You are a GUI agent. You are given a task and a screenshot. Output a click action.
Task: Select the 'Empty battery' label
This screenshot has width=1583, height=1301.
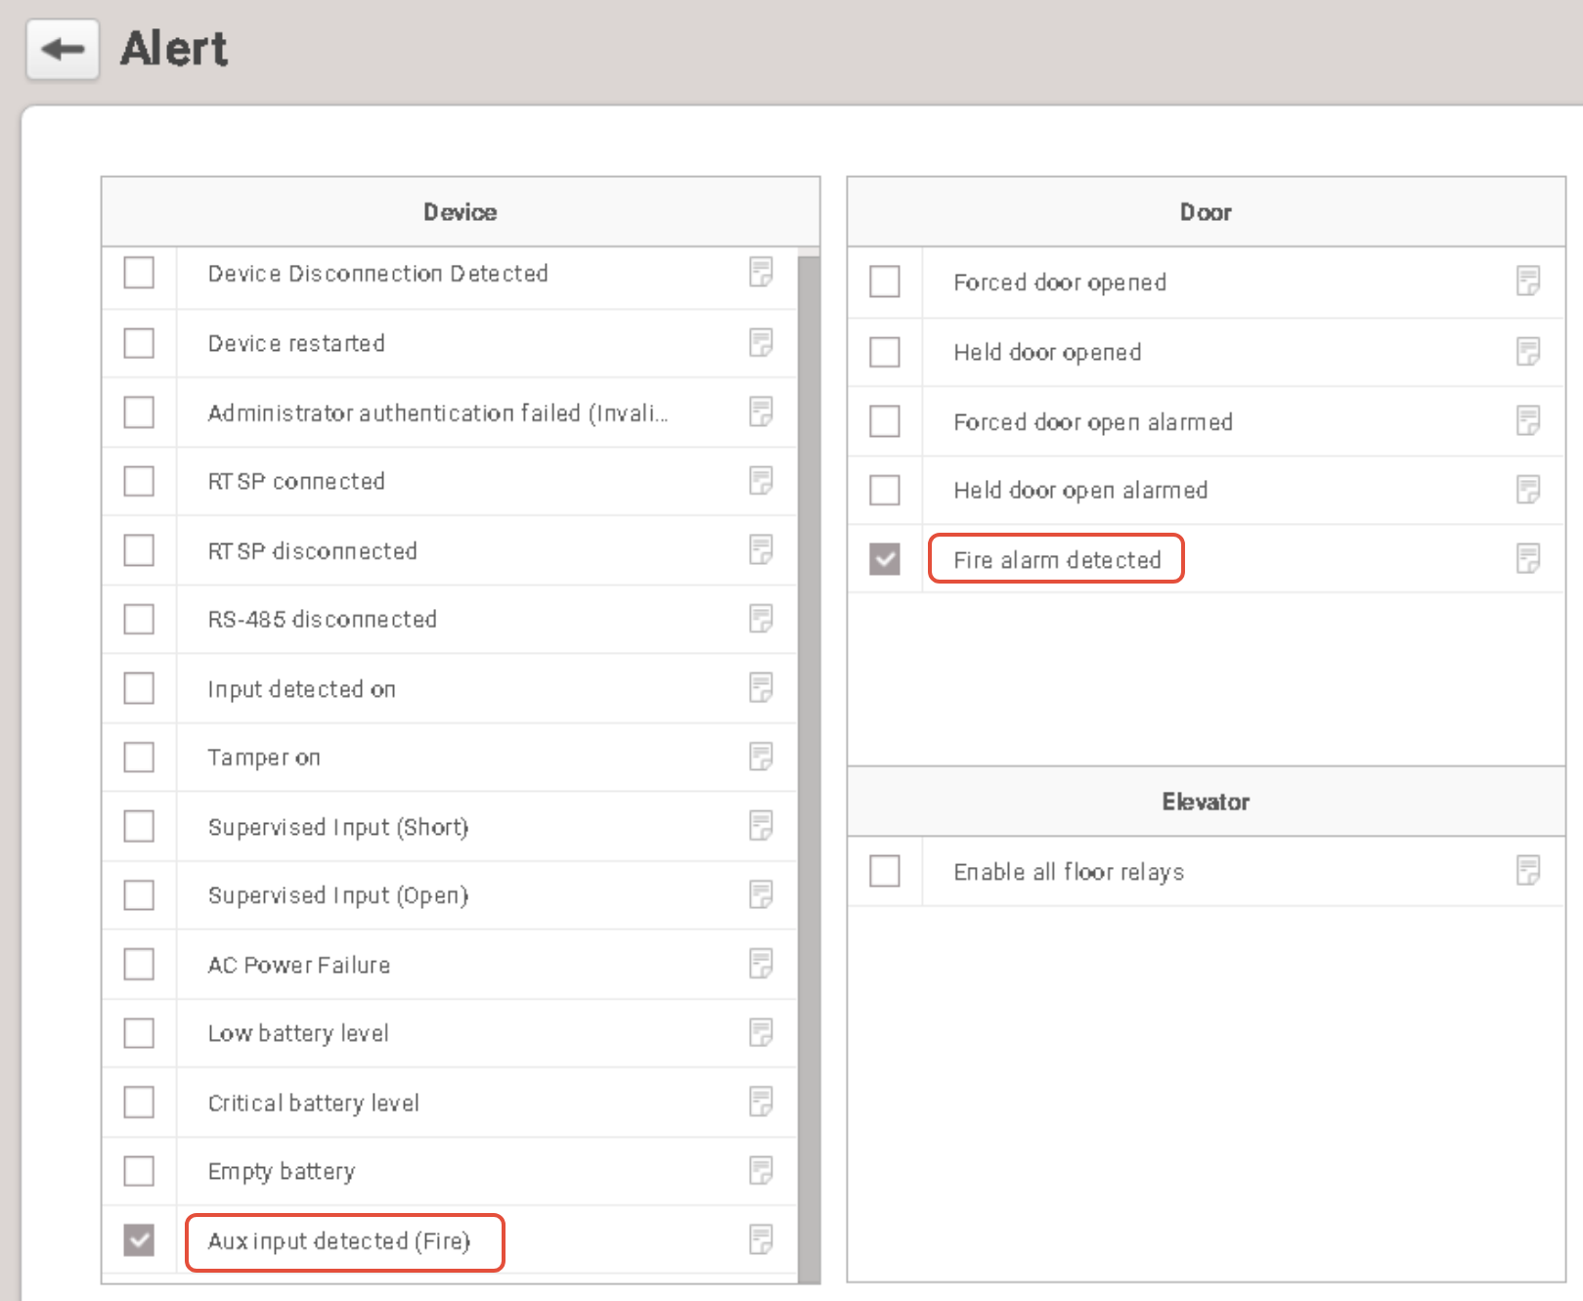282,1172
